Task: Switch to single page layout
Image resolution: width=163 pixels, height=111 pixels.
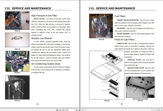Action: 152,110
